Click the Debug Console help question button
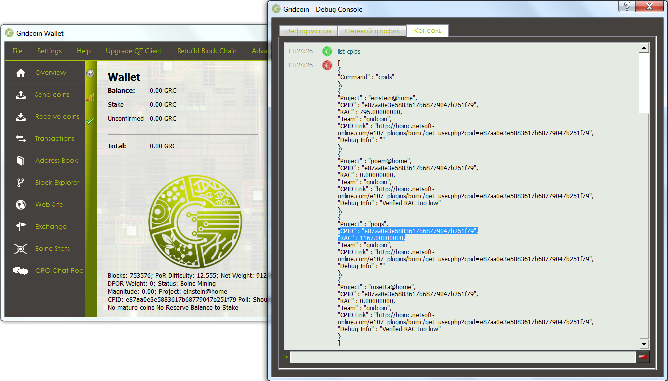Screen dimensions: 668x381 [x=627, y=6]
